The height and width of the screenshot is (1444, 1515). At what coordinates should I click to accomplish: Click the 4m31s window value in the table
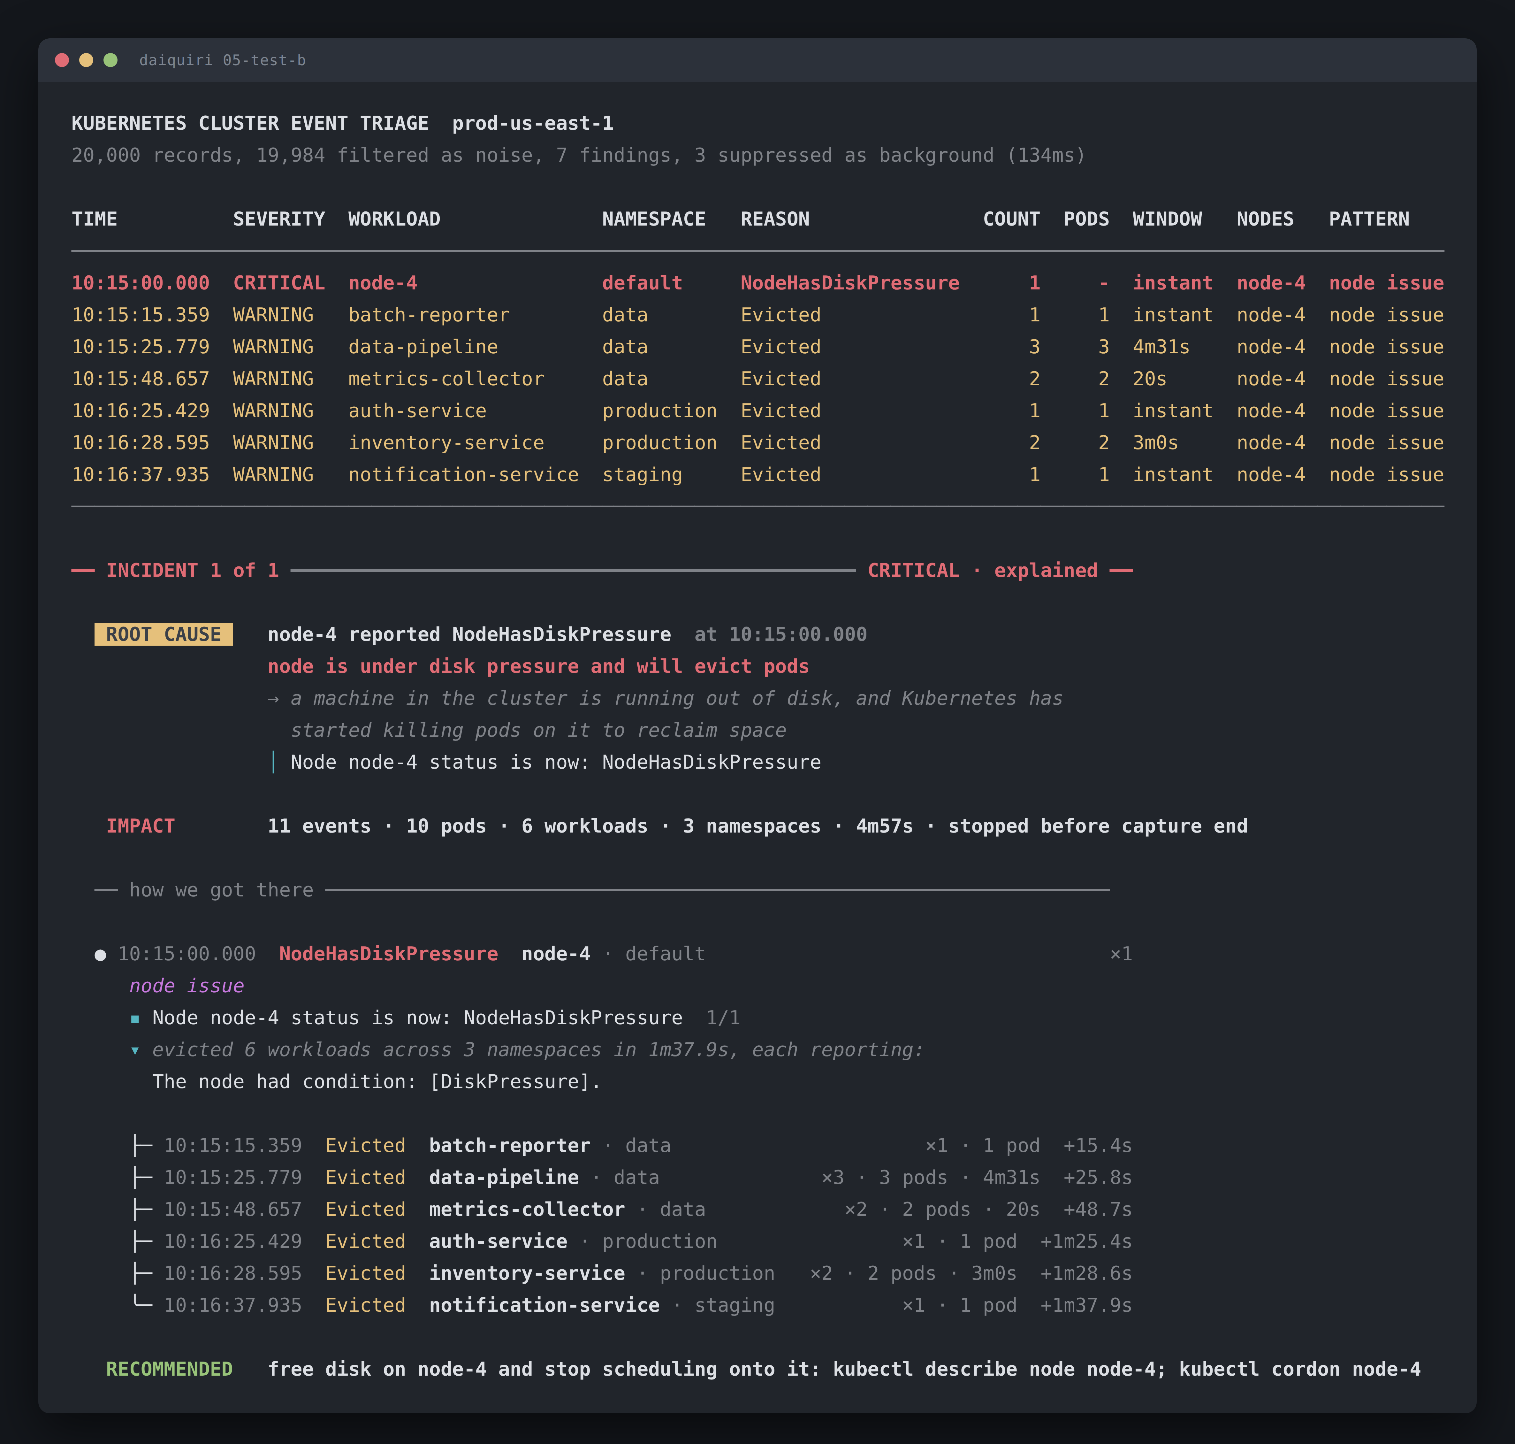coord(1161,347)
